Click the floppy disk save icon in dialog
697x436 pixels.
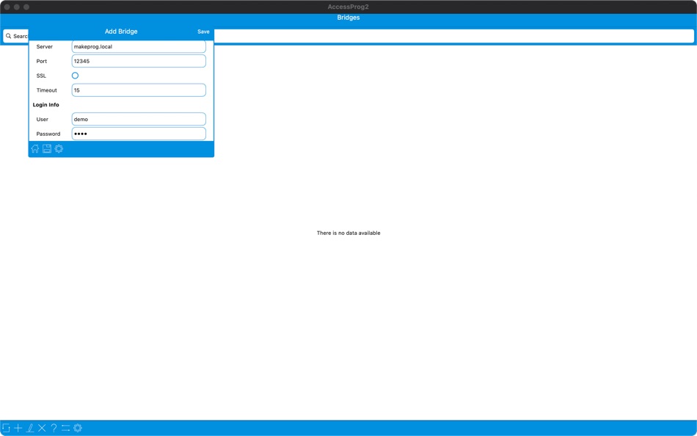[x=47, y=148]
